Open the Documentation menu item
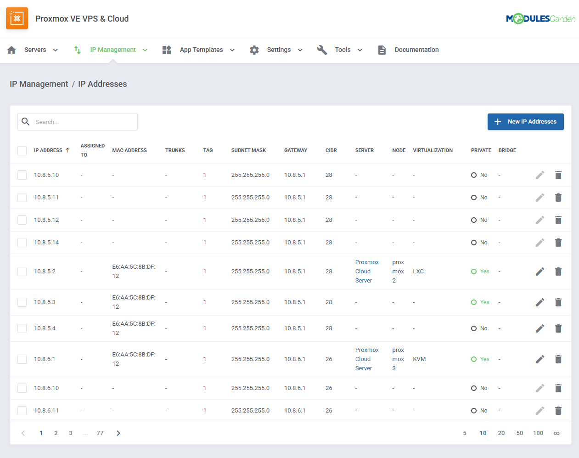 pos(416,50)
